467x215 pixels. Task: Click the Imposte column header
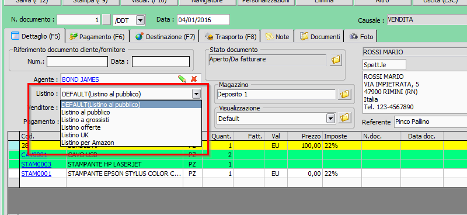(x=342, y=136)
